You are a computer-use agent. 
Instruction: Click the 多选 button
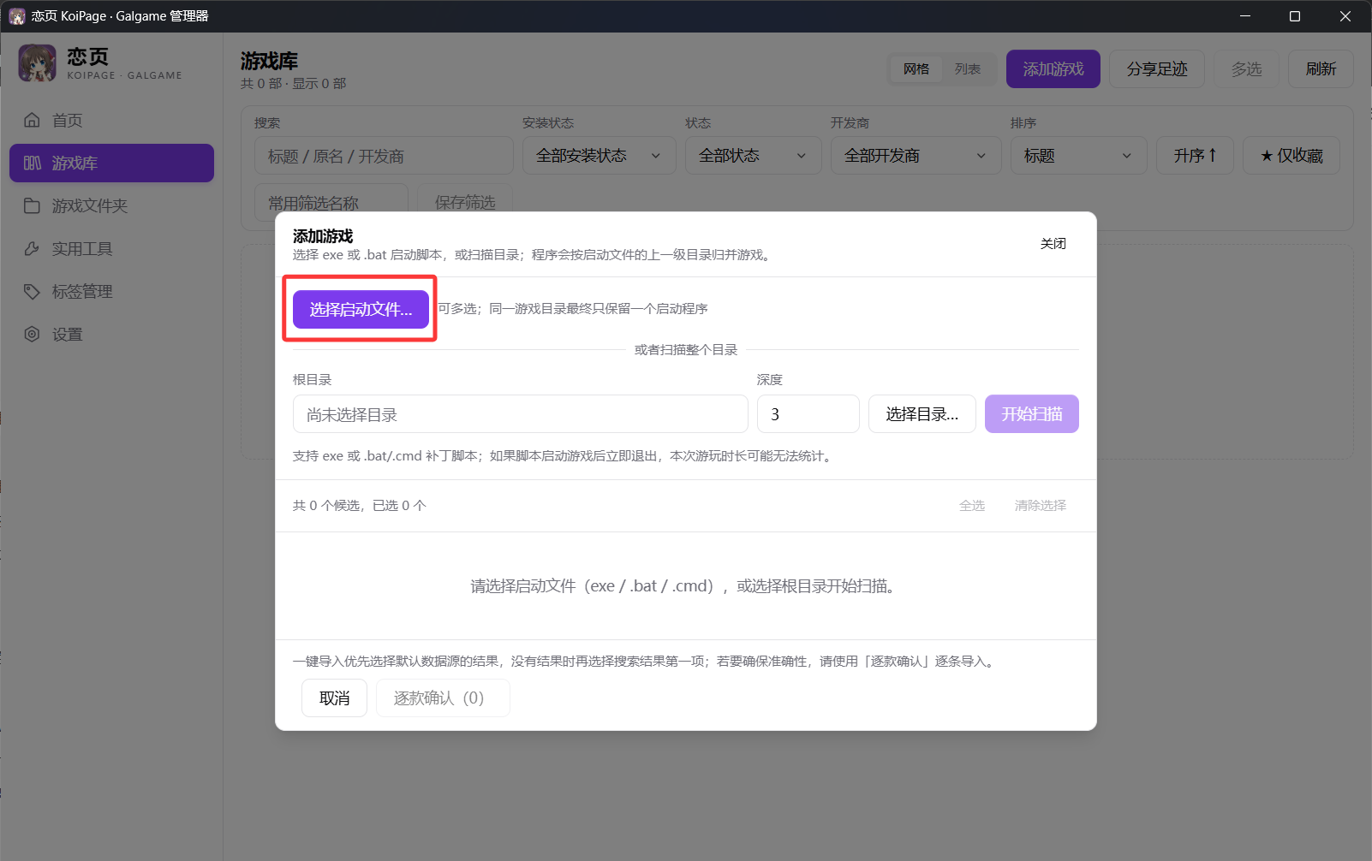[1246, 68]
